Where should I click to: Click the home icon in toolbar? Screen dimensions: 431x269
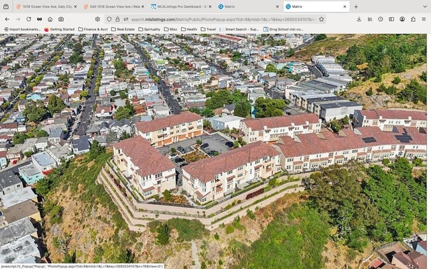tap(50, 19)
